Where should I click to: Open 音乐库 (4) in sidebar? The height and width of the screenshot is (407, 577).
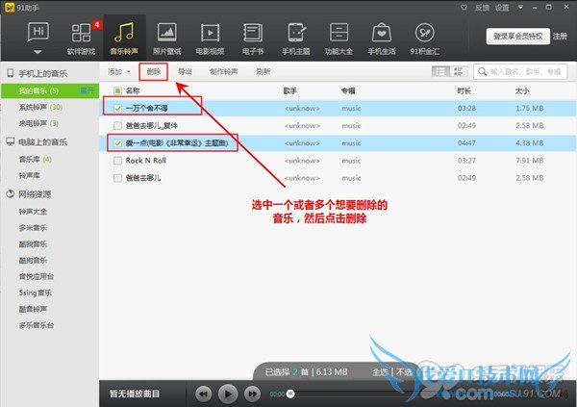[36, 160]
